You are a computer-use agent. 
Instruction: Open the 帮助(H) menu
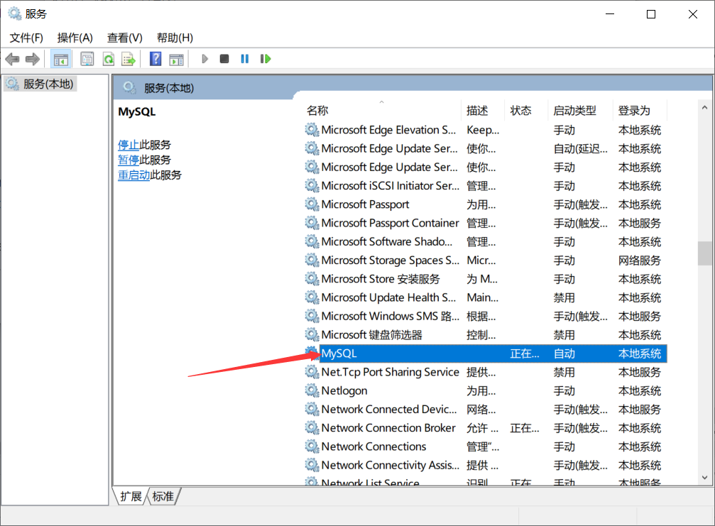coord(175,38)
